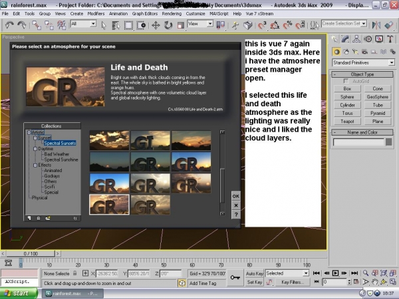Open the MAXScript menu
Image resolution: width=399 pixels, height=299 pixels.
(x=219, y=13)
